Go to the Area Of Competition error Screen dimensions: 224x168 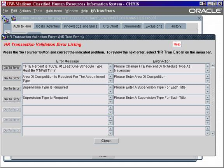pos(12,78)
